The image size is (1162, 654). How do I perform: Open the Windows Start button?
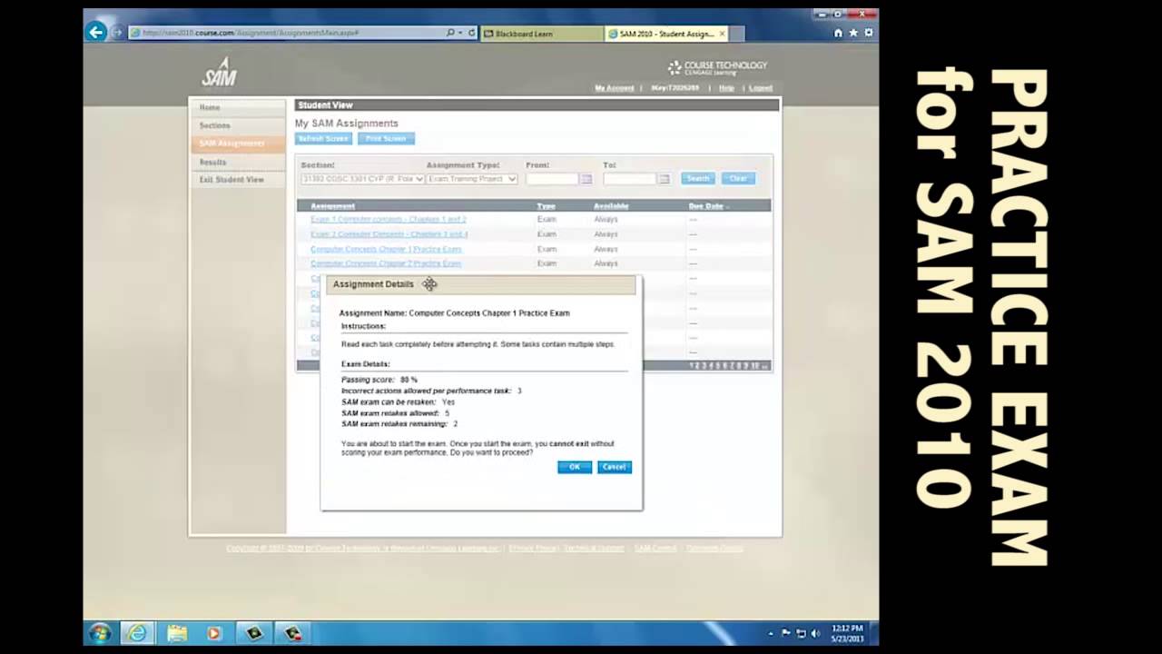(x=99, y=632)
